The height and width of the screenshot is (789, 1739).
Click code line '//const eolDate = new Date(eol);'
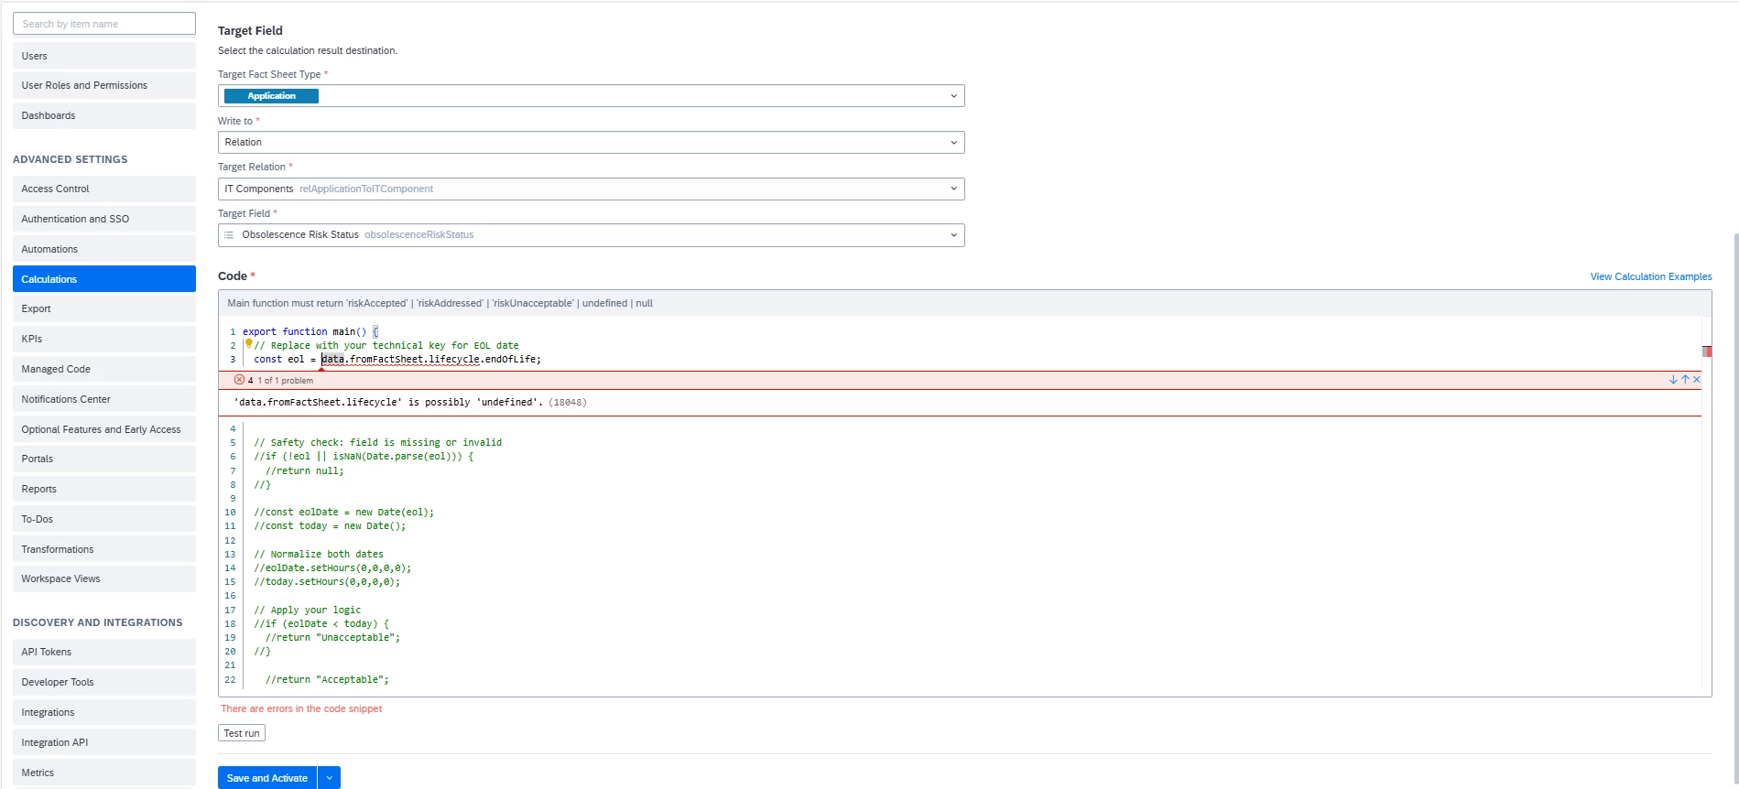(x=344, y=513)
